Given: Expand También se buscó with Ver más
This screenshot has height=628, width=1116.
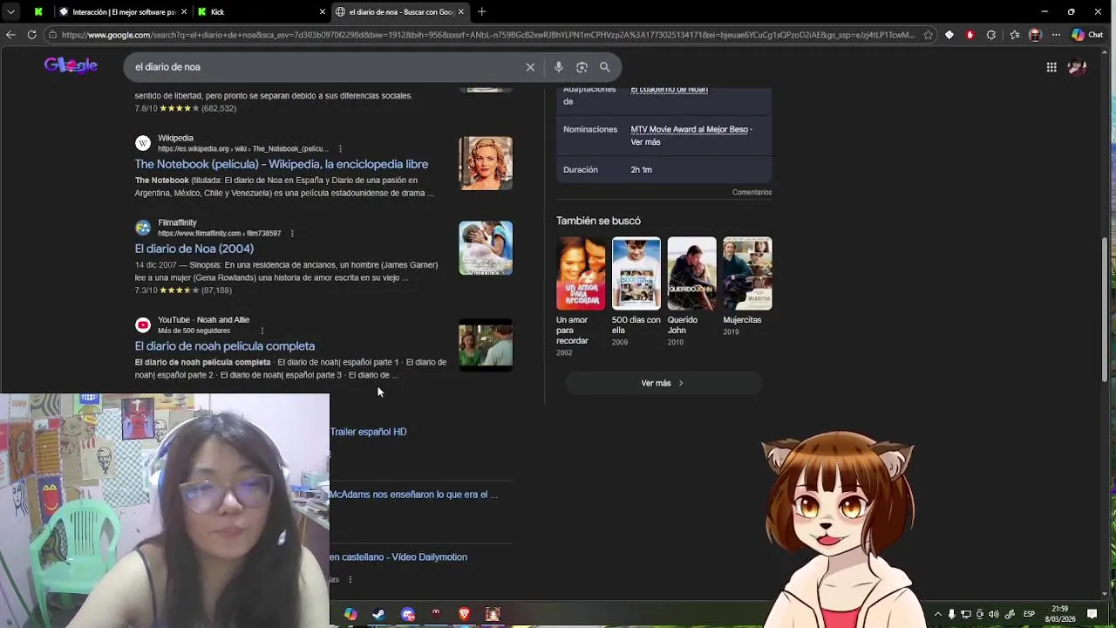Looking at the screenshot, I should click(x=663, y=383).
